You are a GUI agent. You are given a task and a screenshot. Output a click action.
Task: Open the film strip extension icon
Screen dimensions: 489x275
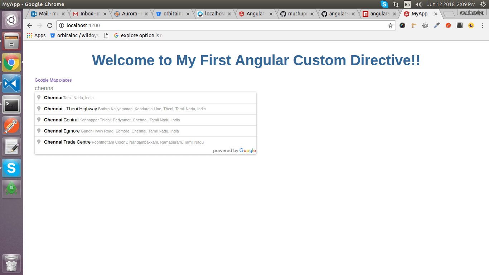pyautogui.click(x=460, y=25)
